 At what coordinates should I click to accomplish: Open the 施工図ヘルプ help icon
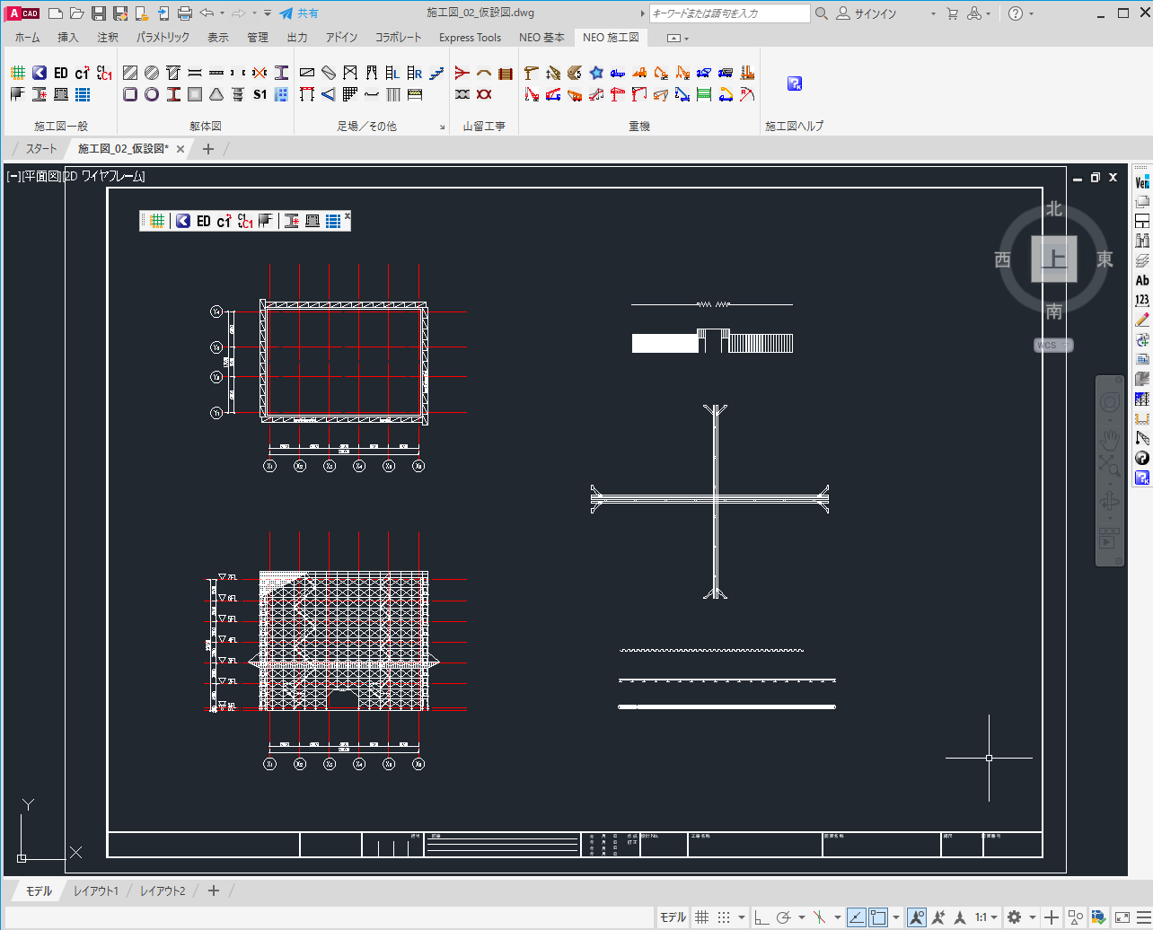pyautogui.click(x=794, y=83)
